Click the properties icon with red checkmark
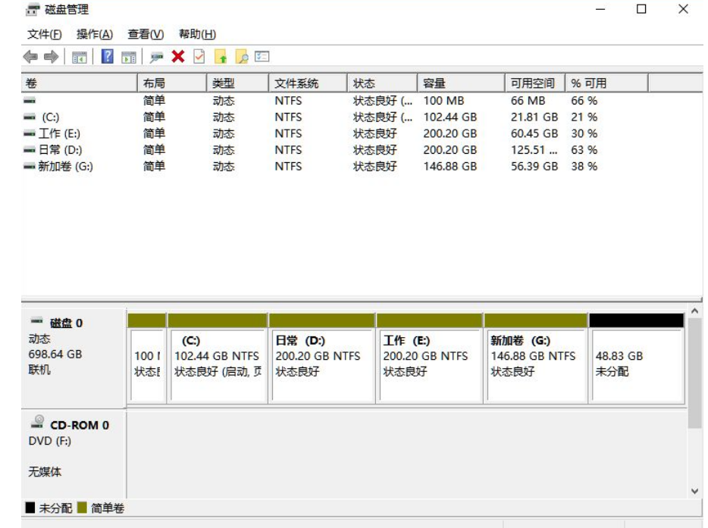The height and width of the screenshot is (528, 708). pyautogui.click(x=199, y=57)
